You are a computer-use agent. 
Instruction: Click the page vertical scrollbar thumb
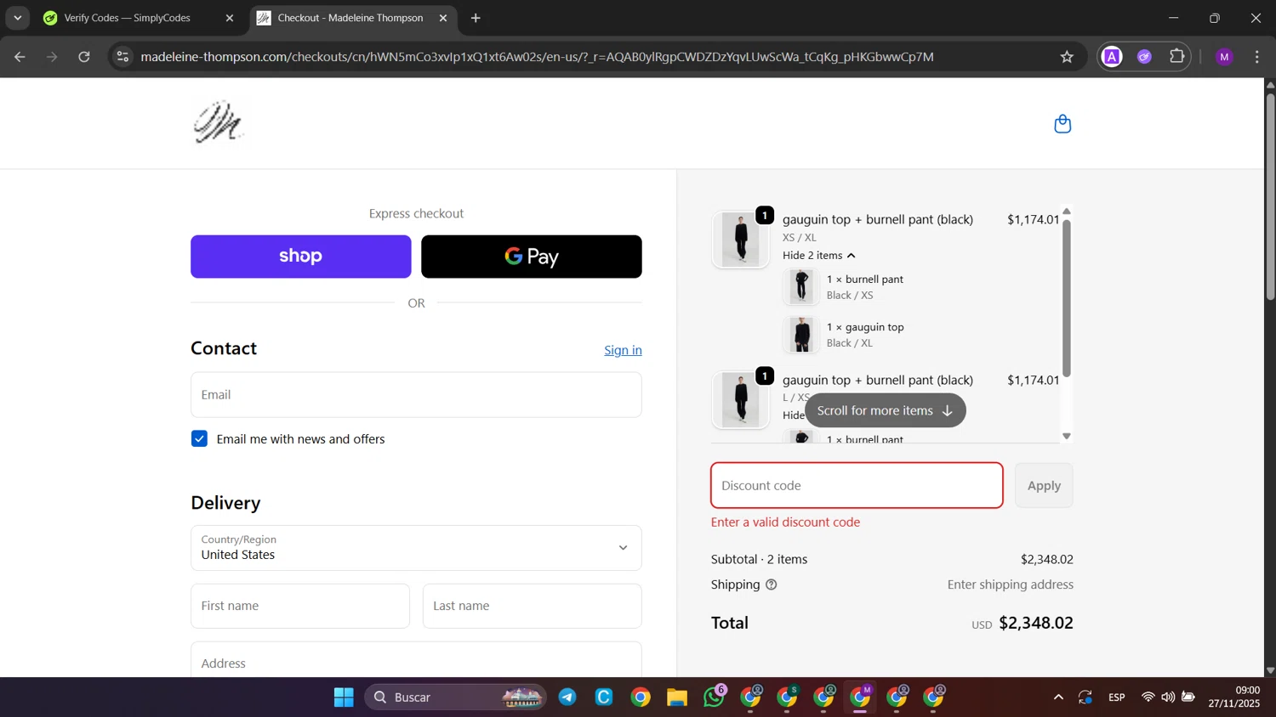coord(1270,195)
